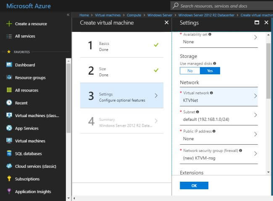Select step 3 Settings in wizard
This screenshot has height=201, width=273.
pos(121,96)
